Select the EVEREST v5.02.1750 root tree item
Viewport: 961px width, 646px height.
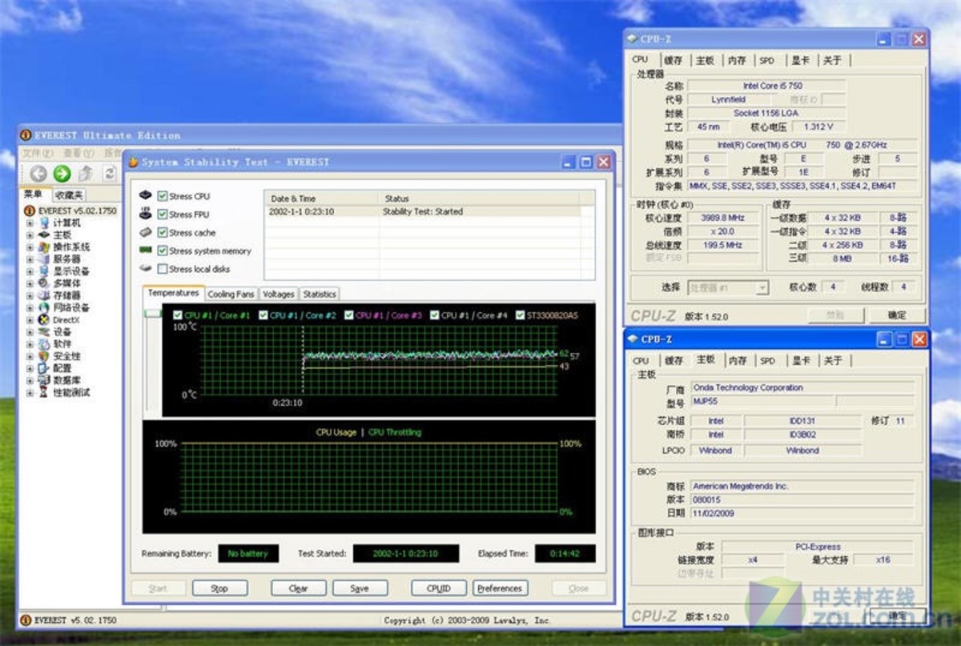point(71,211)
